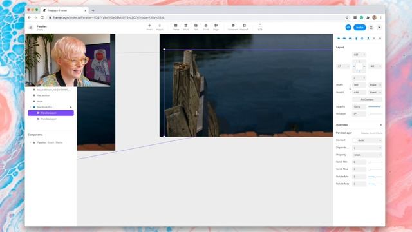This screenshot has height=232, width=412.
Task: Select the dock layer
Action: click(x=40, y=101)
